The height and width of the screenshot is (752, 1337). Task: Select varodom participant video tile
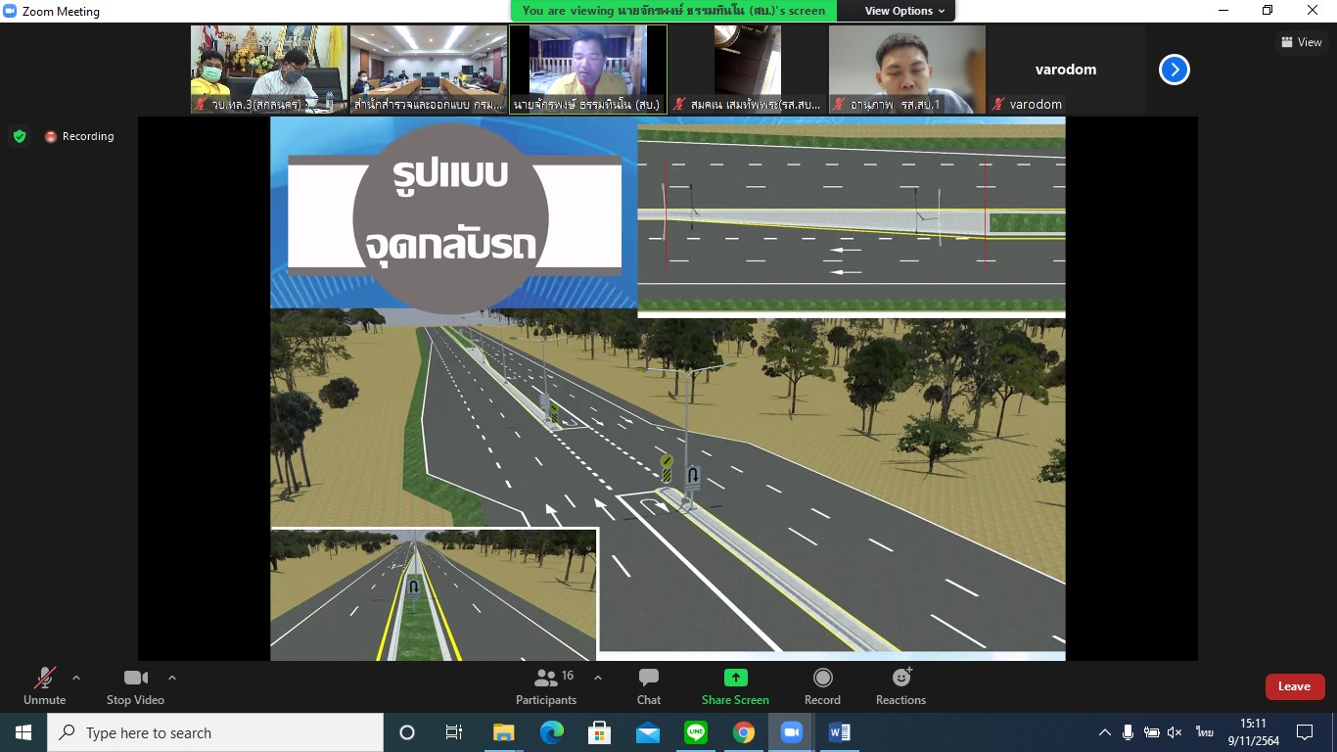pyautogui.click(x=1066, y=70)
